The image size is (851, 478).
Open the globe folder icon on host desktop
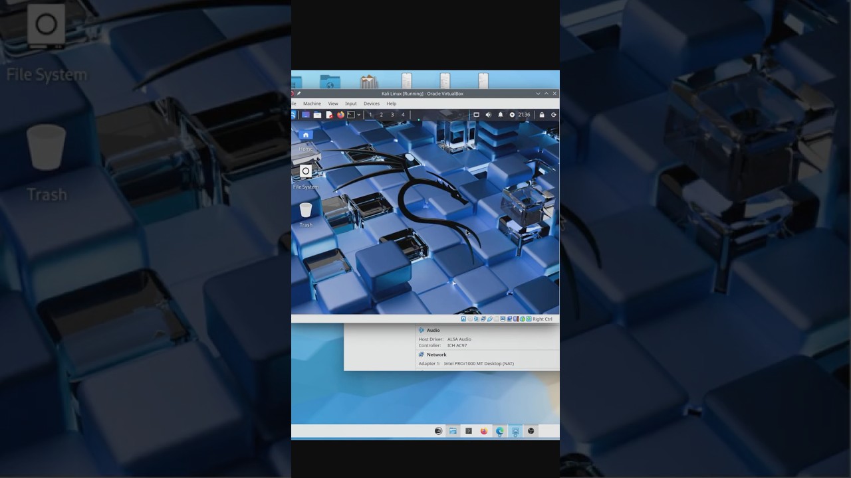330,80
